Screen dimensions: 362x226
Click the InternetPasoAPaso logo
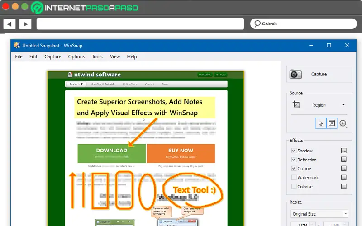85,8
